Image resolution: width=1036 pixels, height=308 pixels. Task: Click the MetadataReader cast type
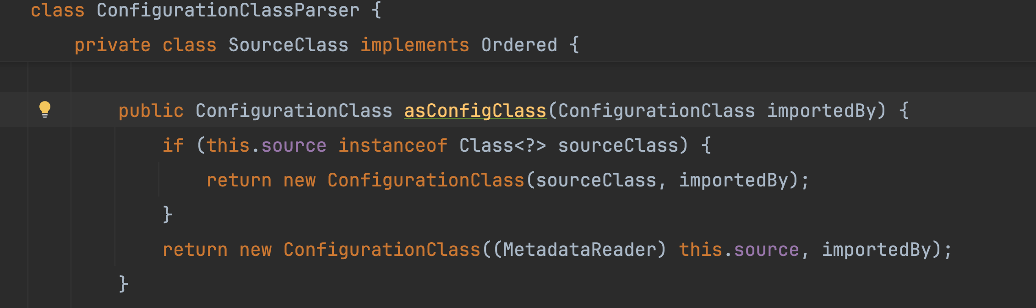coord(579,250)
